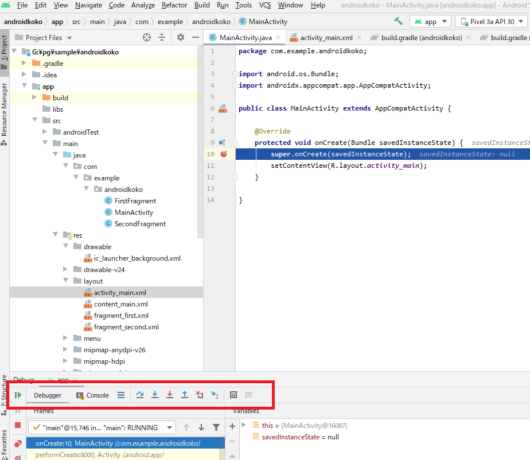Click the hammer Make Project icon
The width and height of the screenshot is (530, 460).
coord(398,21)
